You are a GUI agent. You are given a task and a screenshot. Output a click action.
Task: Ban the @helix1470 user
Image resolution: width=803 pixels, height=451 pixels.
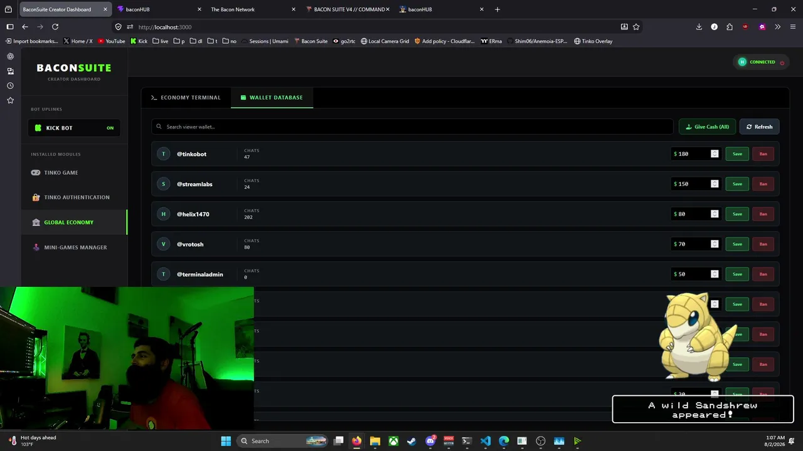click(763, 214)
